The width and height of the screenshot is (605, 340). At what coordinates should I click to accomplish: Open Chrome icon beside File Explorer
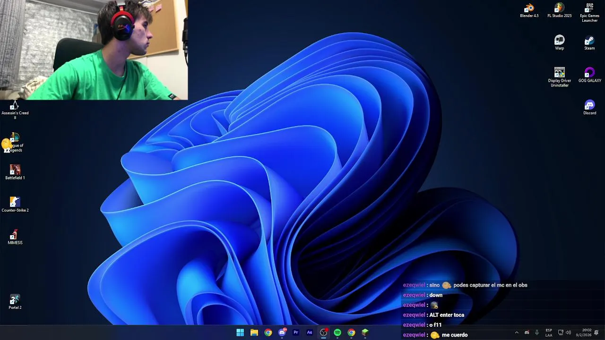point(268,332)
